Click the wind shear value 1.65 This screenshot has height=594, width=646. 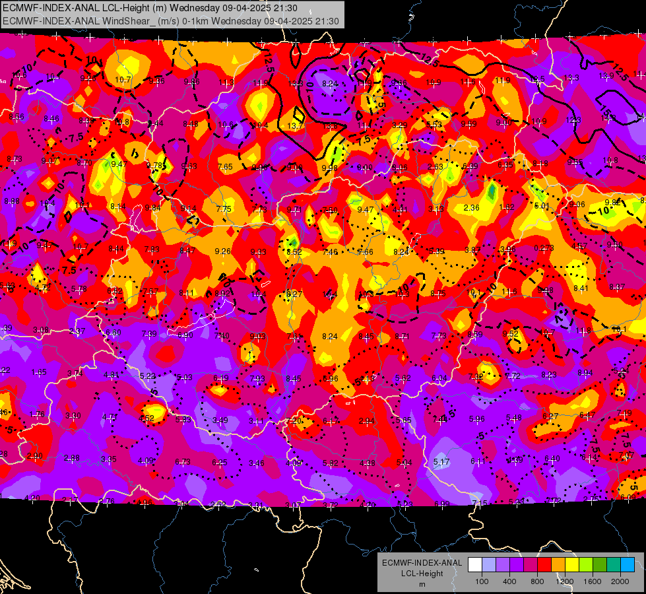pos(39,372)
